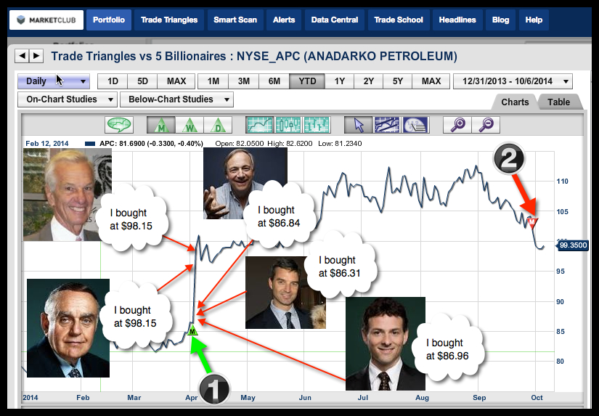
Task: Select the 2Y range
Action: coord(369,81)
